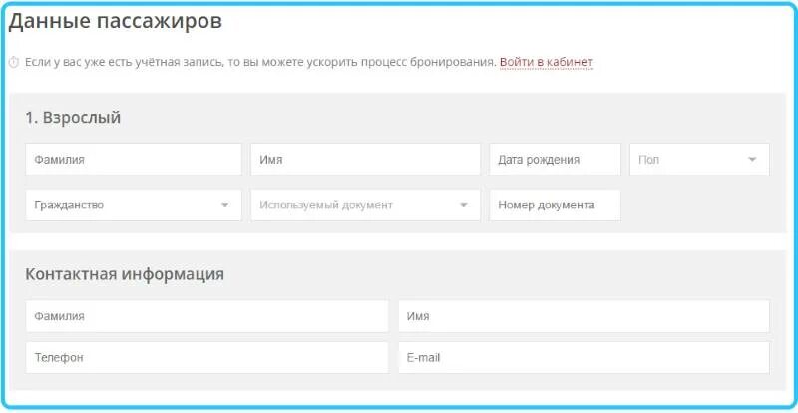The height and width of the screenshot is (413, 798).
Task: Open the Войти в кабинет link
Action: coord(546,62)
